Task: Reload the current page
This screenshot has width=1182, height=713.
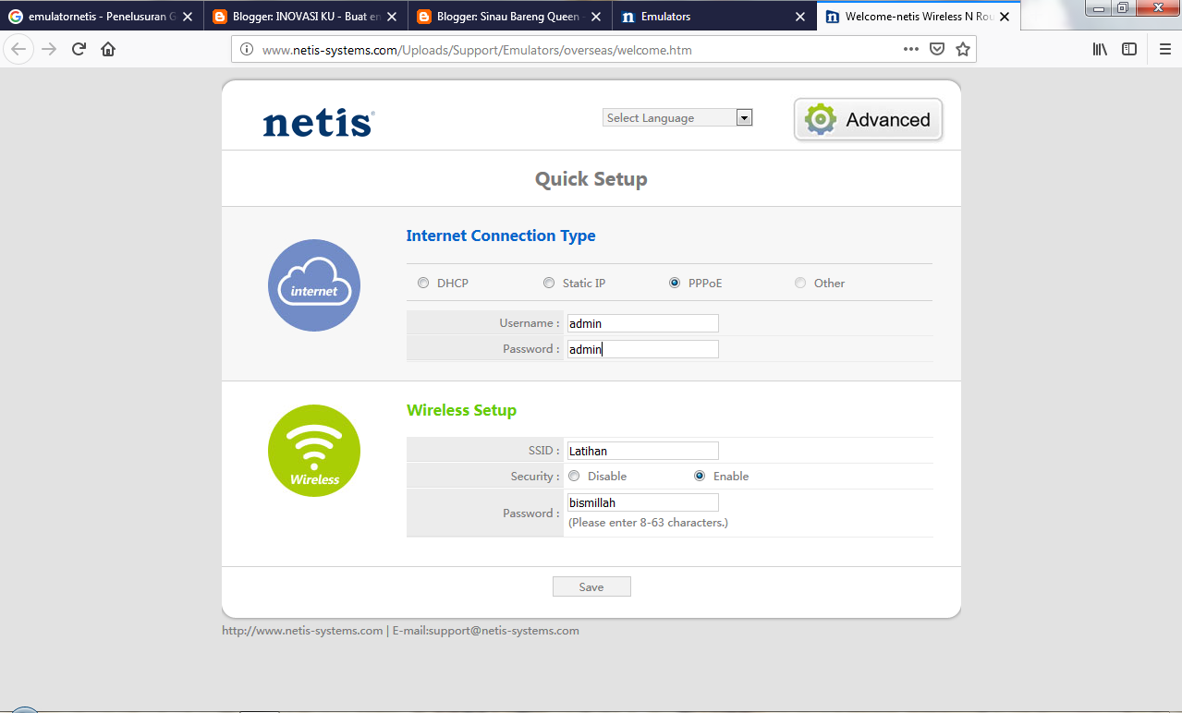Action: (x=78, y=50)
